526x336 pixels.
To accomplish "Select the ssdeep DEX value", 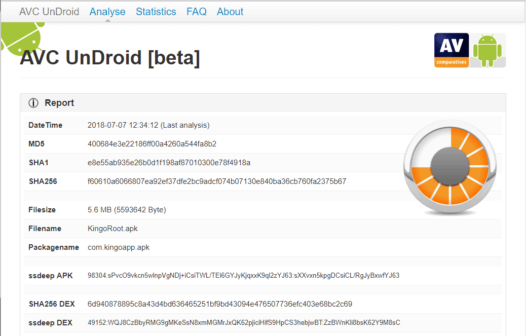I will pos(244,323).
